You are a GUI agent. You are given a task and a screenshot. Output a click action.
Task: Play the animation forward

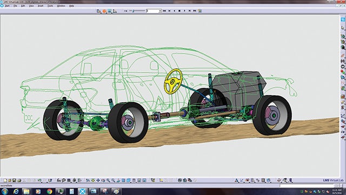(184, 11)
